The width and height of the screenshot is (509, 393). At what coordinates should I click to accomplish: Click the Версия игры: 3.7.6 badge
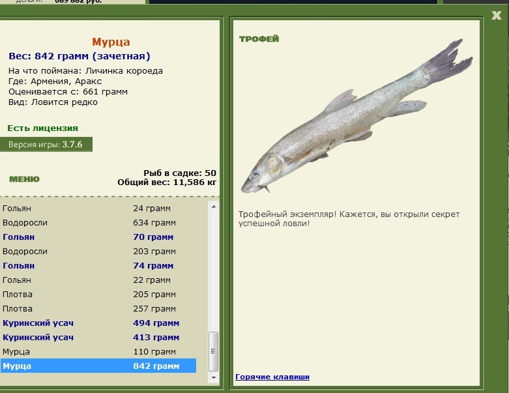click(x=46, y=145)
